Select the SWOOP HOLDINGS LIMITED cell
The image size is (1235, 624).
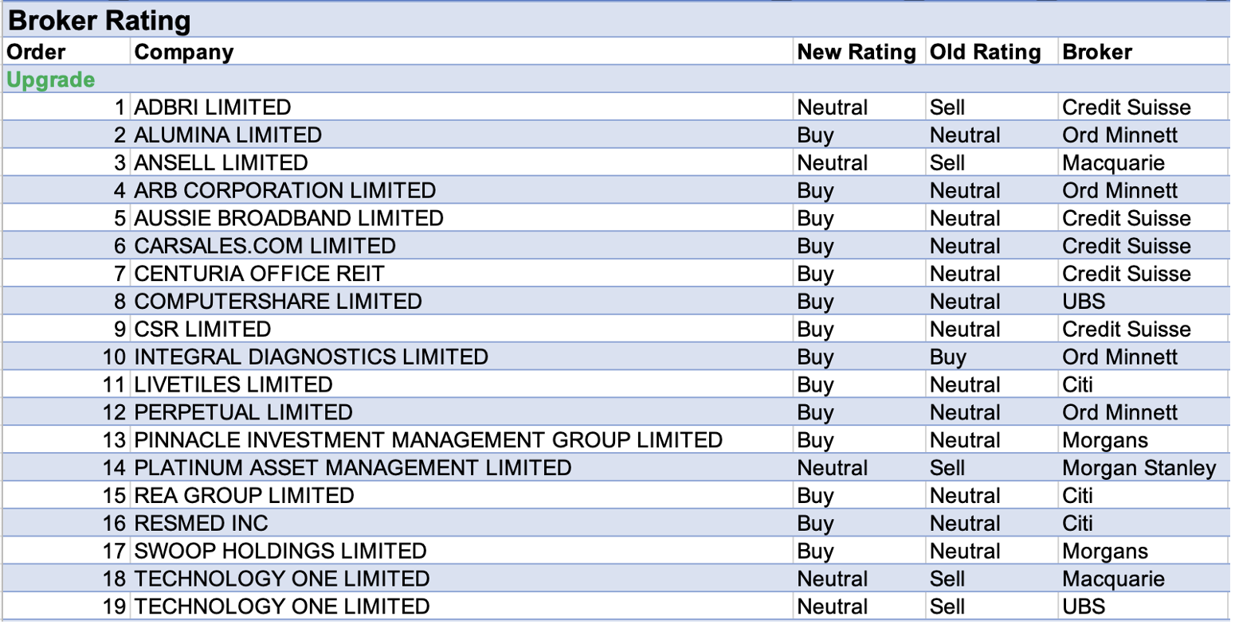pos(280,551)
